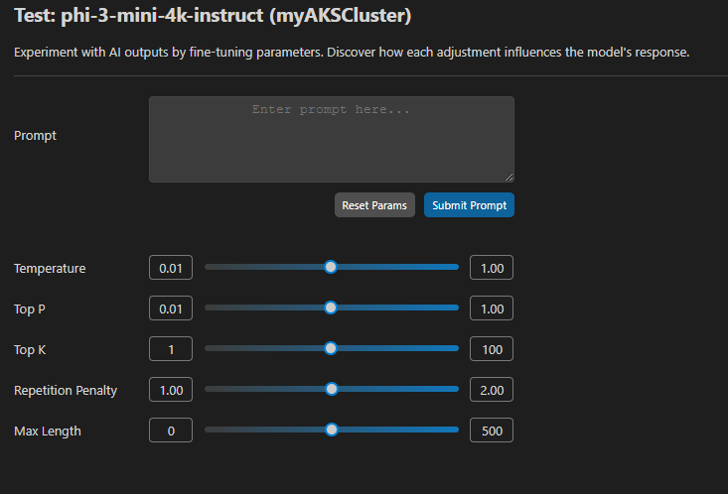
Task: Select the Top P maximum value box
Action: [x=492, y=308]
